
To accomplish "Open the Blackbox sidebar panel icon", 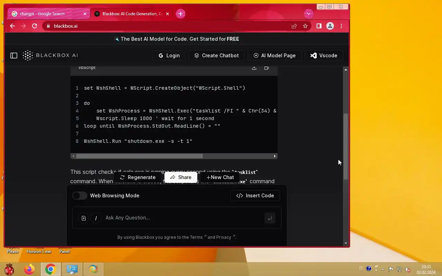I will point(14,56).
